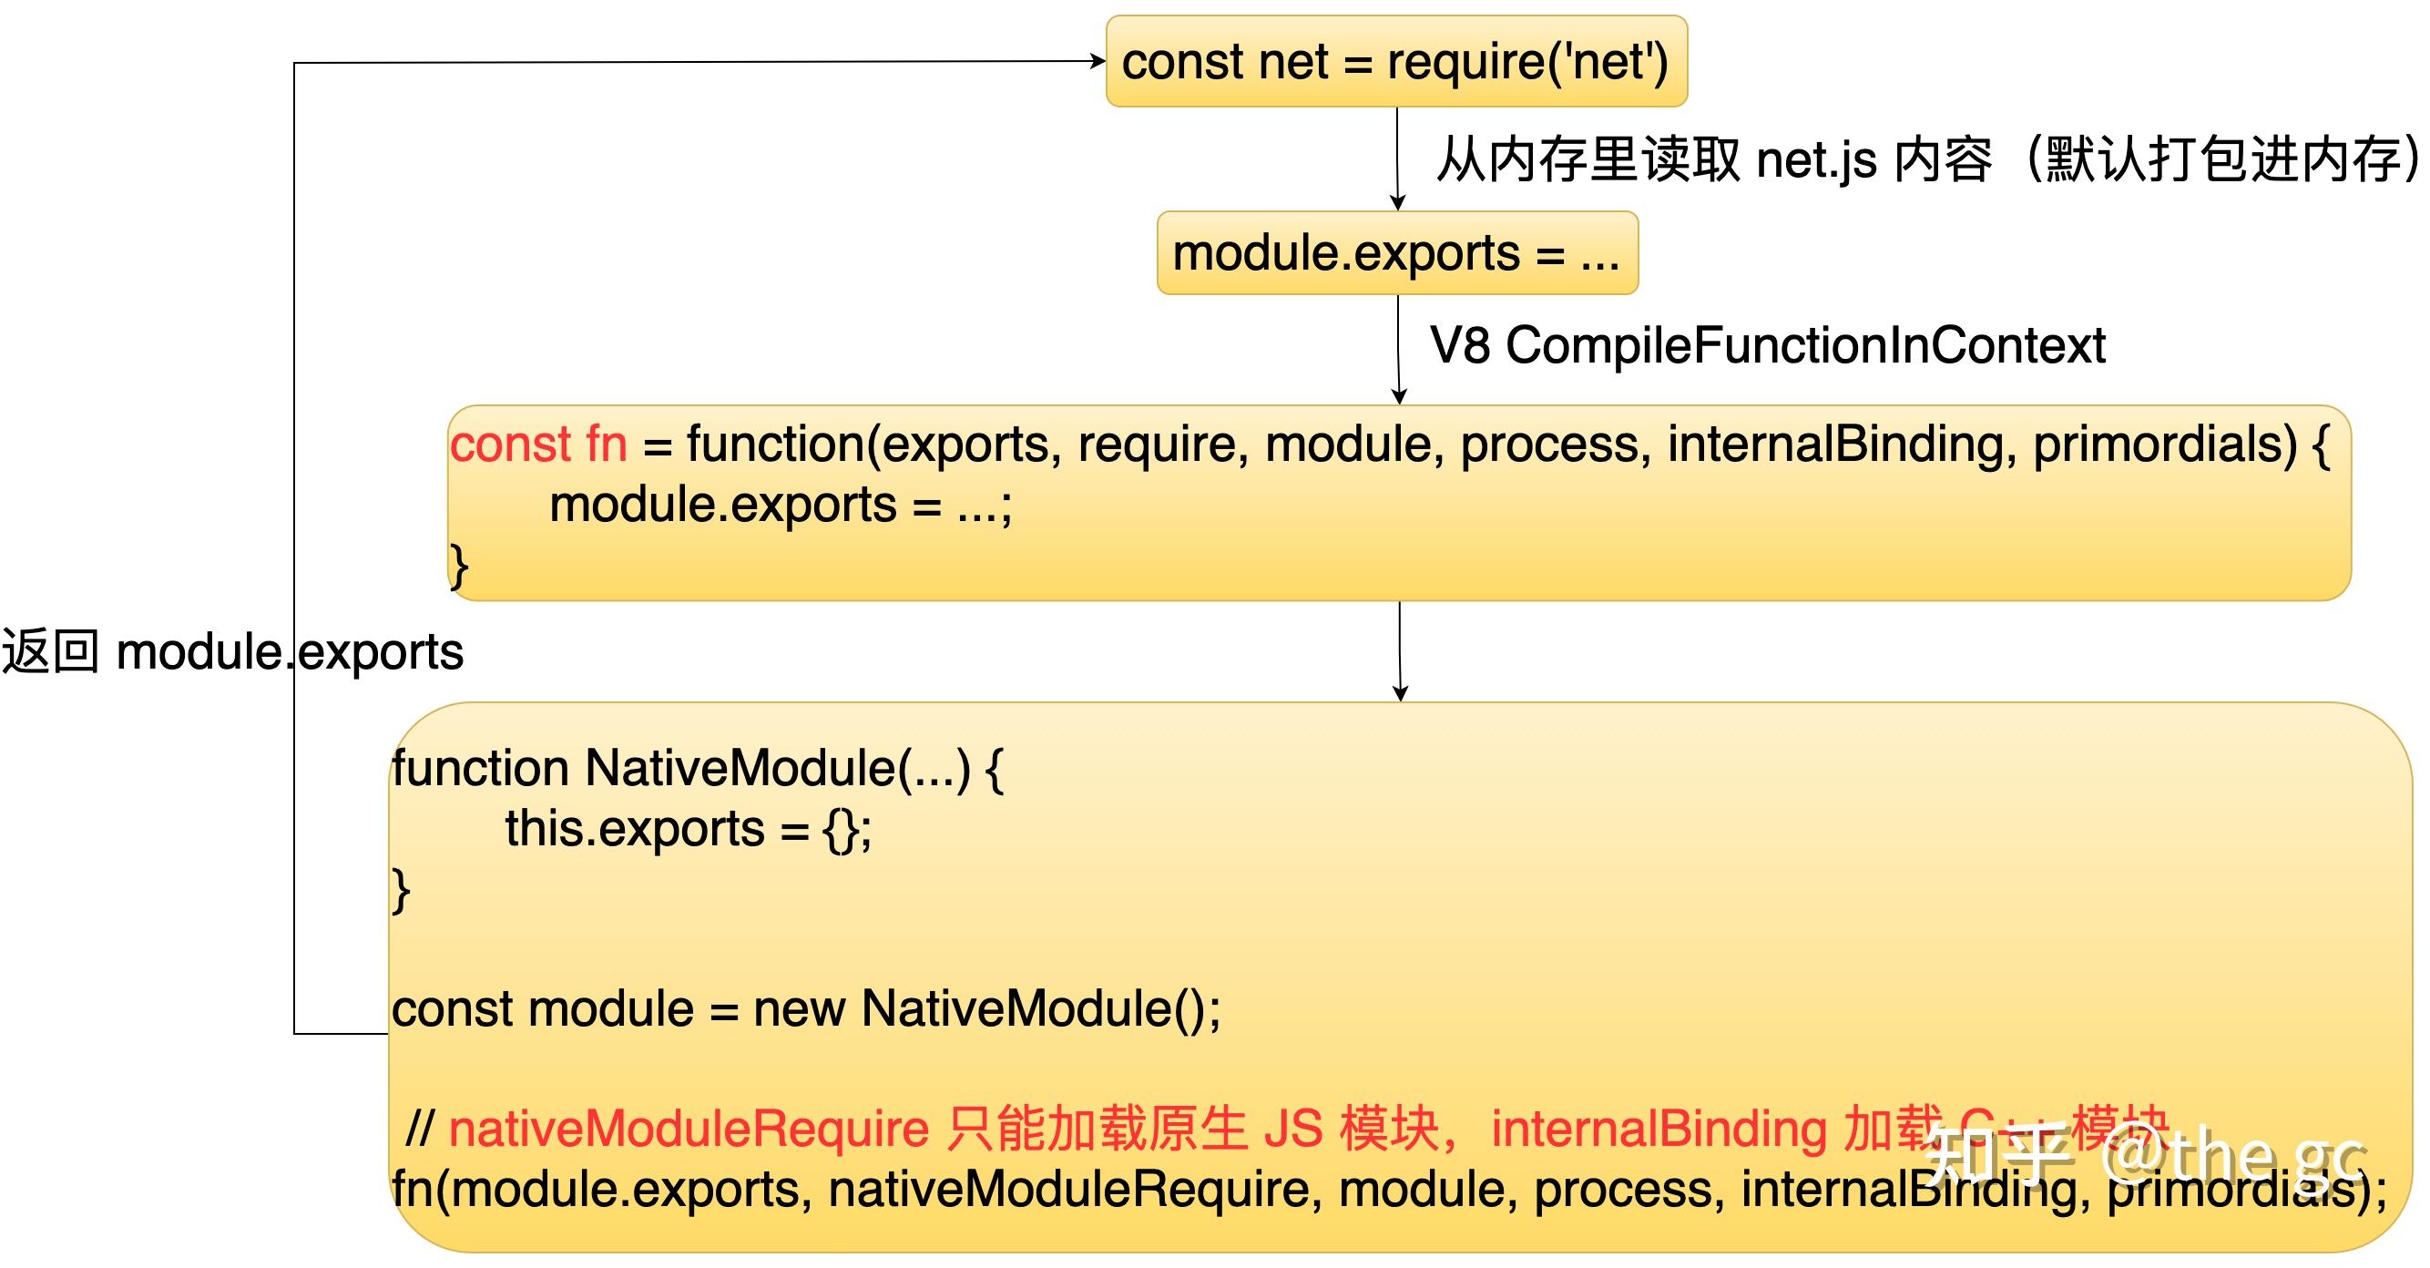Click the arrowhead above the module.exports box
Viewport: 2430px width, 1268px height.
coord(1398,203)
